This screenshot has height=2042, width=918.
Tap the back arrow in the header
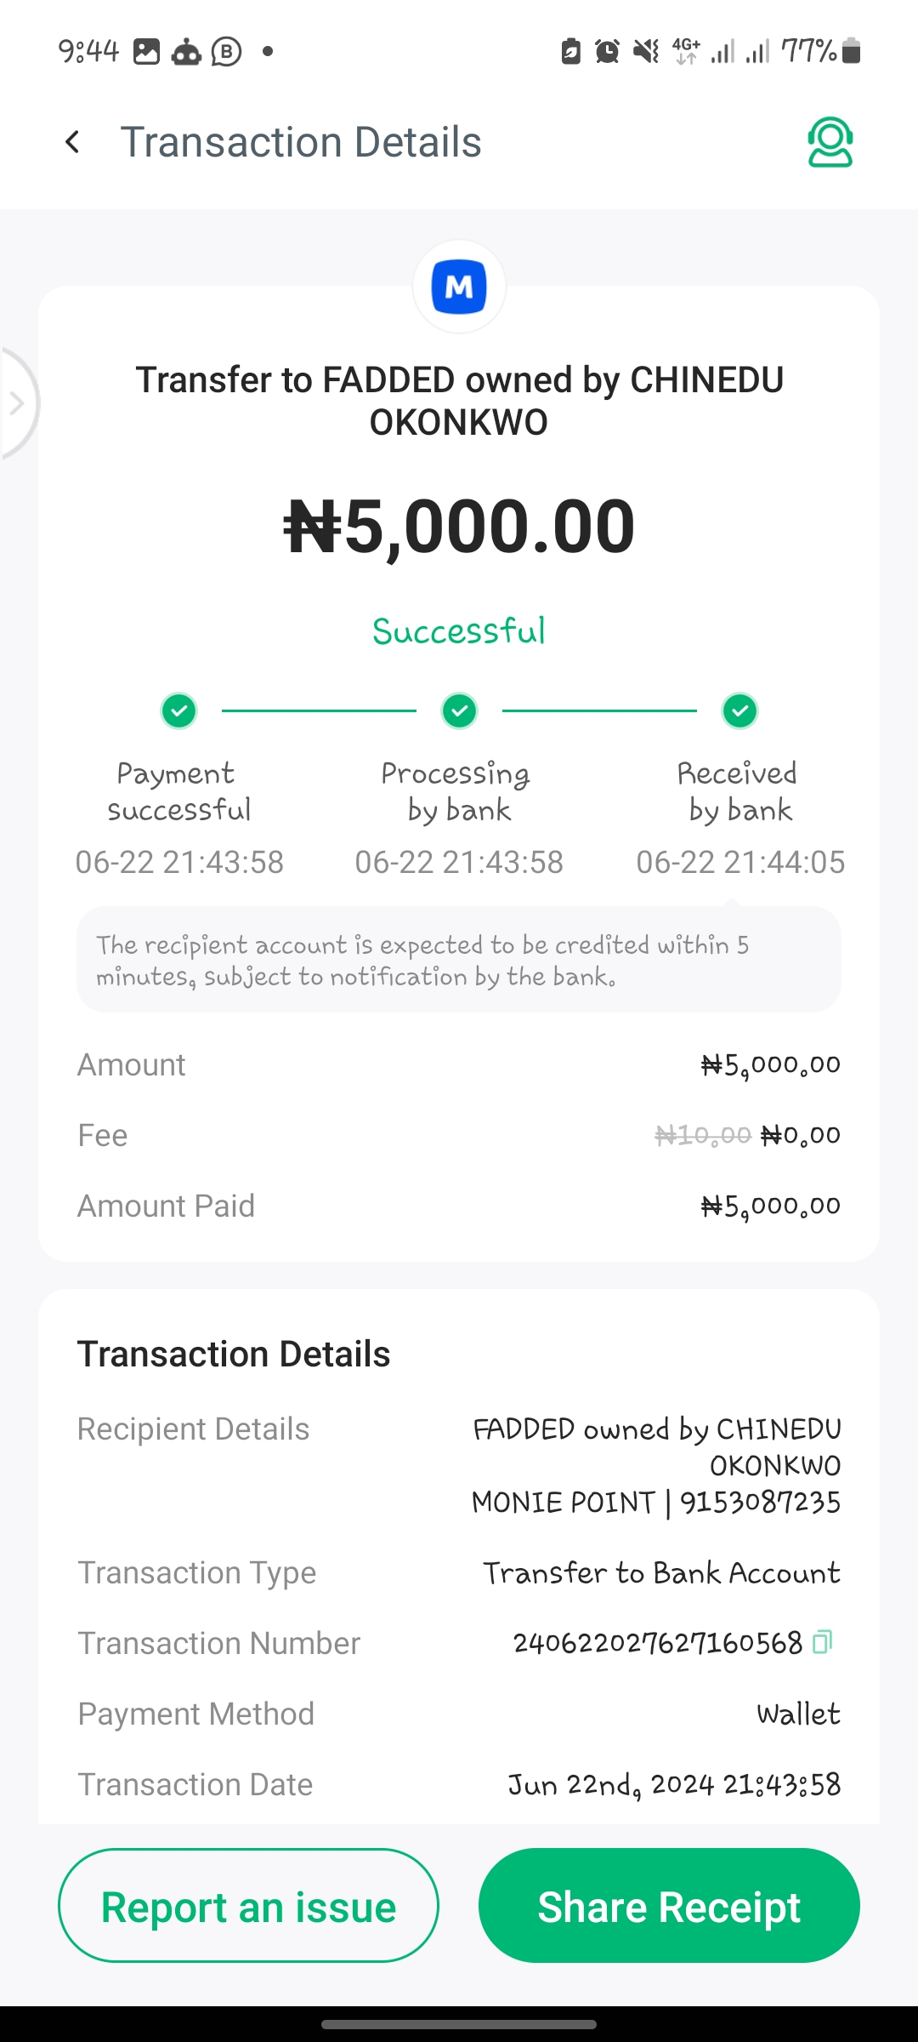(x=73, y=142)
